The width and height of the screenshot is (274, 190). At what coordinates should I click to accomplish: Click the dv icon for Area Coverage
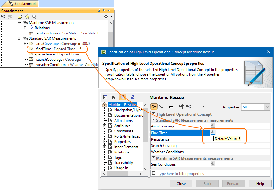coord(213,125)
